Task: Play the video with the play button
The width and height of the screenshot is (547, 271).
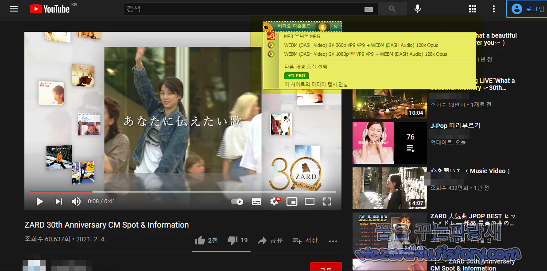Action: (x=39, y=201)
